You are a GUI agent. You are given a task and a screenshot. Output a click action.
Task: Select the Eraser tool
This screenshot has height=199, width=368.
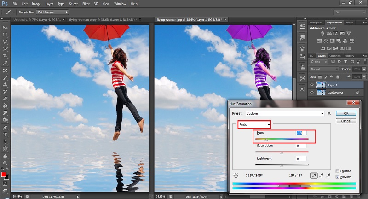(x=5, y=99)
